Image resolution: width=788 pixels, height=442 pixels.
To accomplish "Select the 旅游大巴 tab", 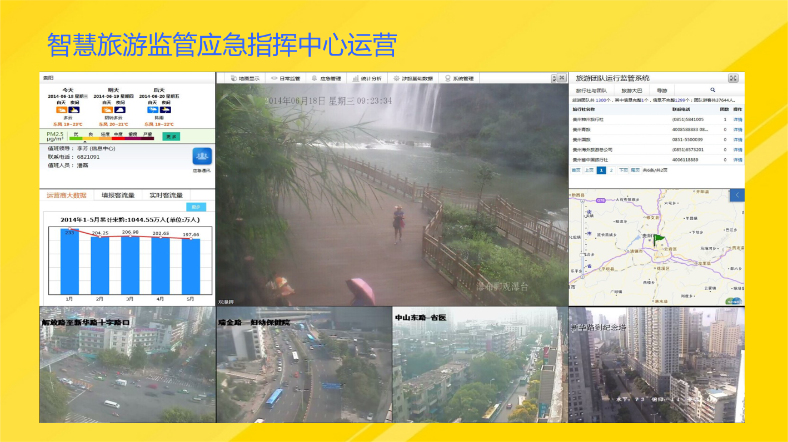I will pyautogui.click(x=631, y=90).
